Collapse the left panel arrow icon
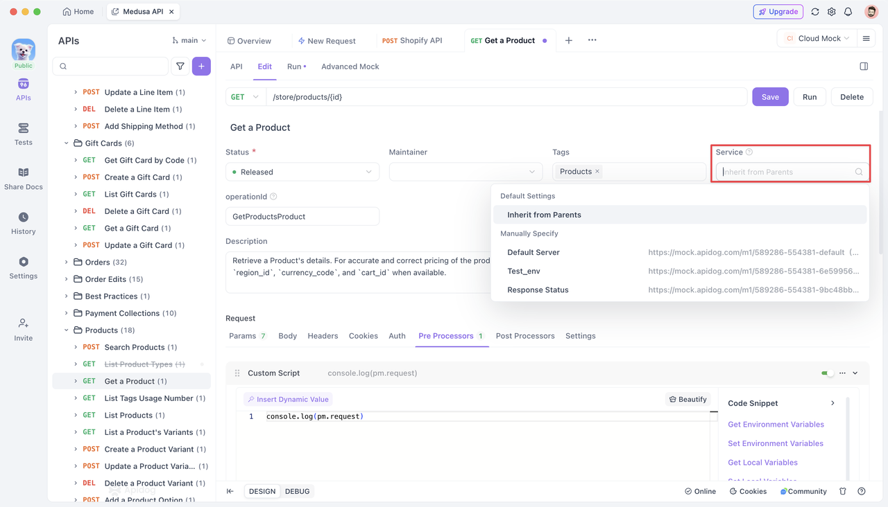 (x=230, y=491)
